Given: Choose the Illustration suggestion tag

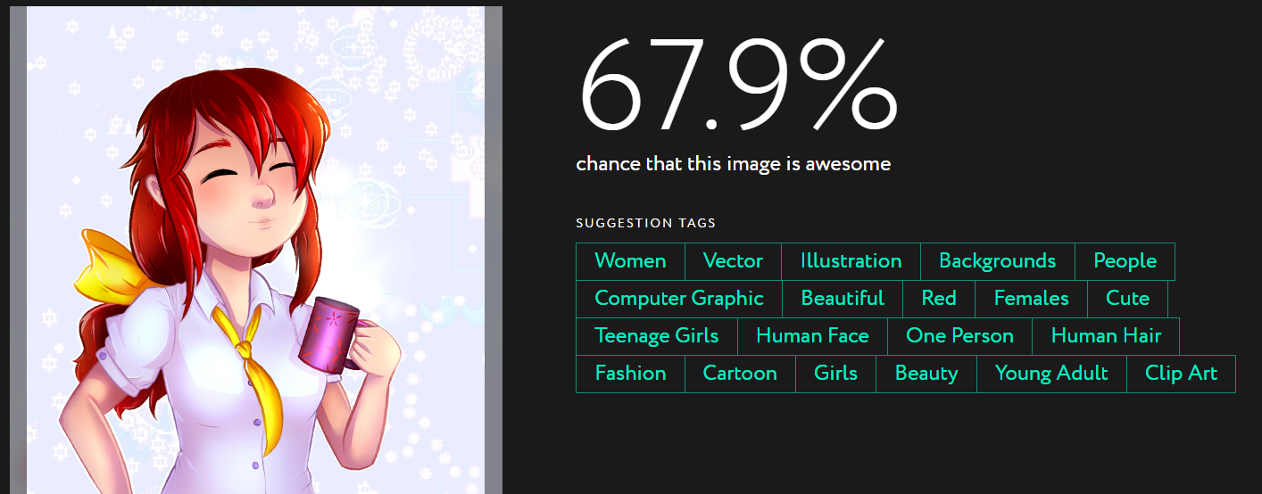Looking at the screenshot, I should click(851, 261).
